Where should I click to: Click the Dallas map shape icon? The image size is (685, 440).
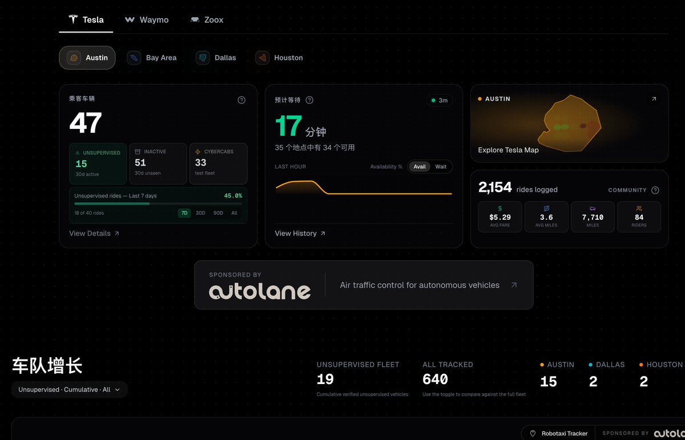[x=203, y=58]
